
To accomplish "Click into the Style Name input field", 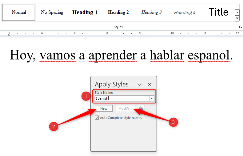I will pos(122,98).
